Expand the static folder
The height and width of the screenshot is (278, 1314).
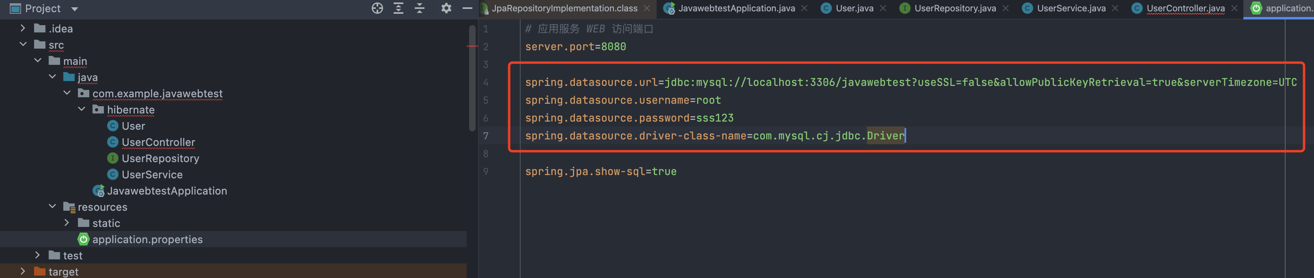click(x=67, y=223)
